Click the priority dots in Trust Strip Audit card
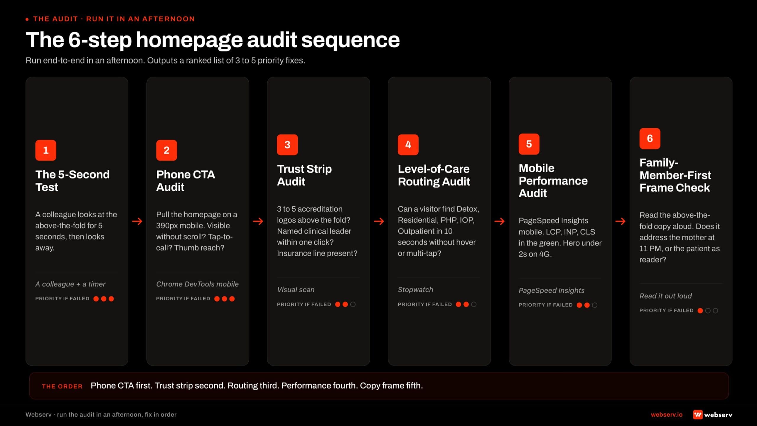This screenshot has height=426, width=757. (345, 304)
